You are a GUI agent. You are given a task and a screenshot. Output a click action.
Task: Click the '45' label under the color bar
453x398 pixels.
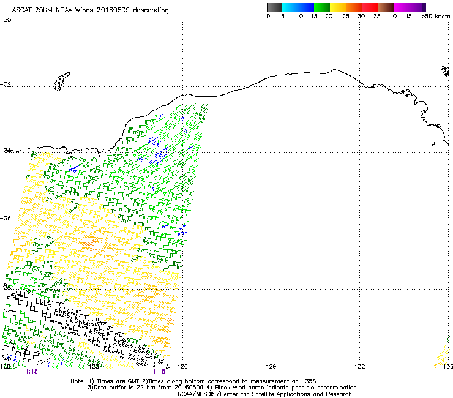408,17
